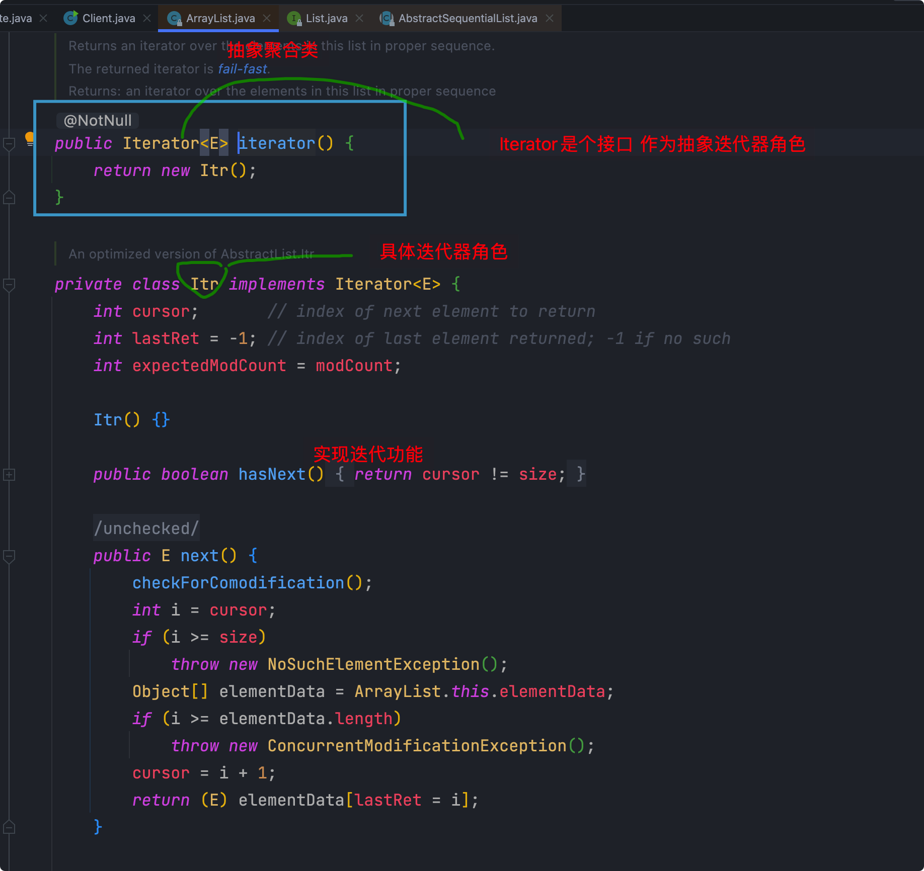Click the fold end marker below iterator() method

tap(9, 197)
